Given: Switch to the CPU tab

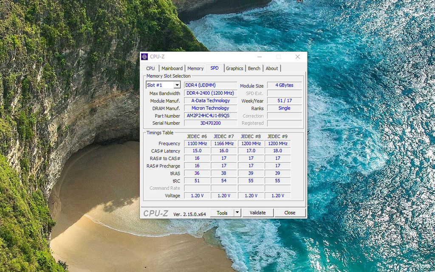Looking at the screenshot, I should (151, 68).
